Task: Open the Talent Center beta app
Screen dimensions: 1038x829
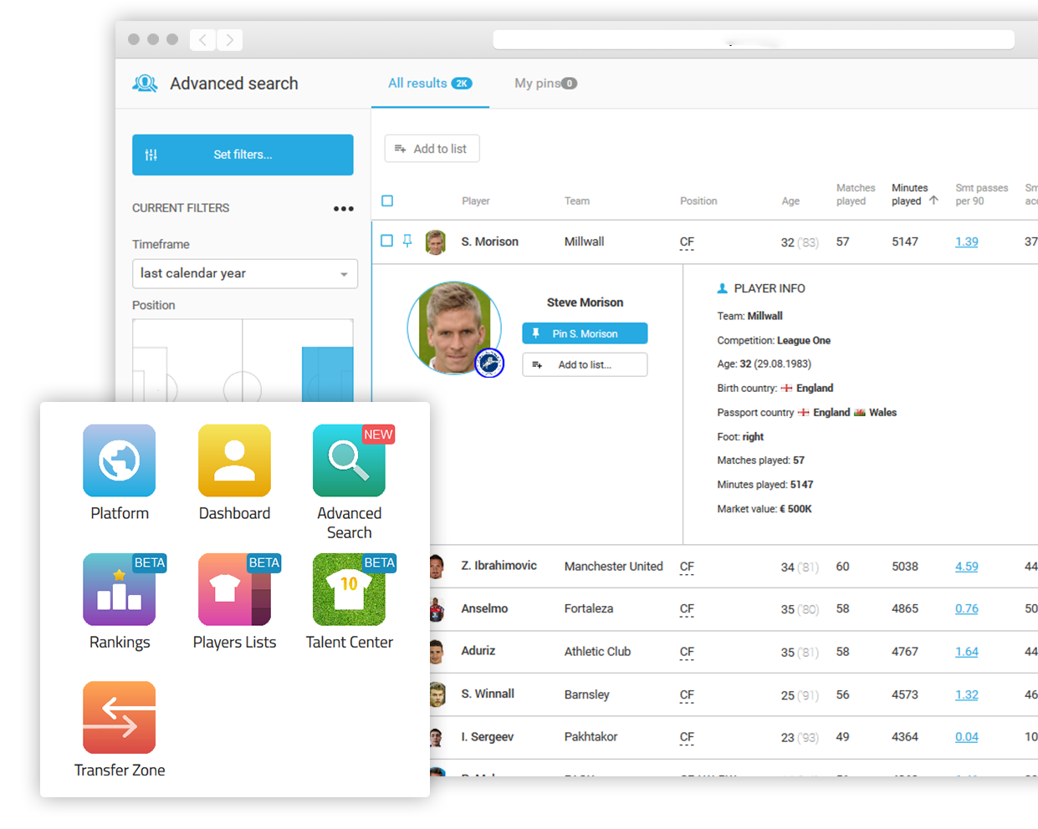Action: [349, 589]
